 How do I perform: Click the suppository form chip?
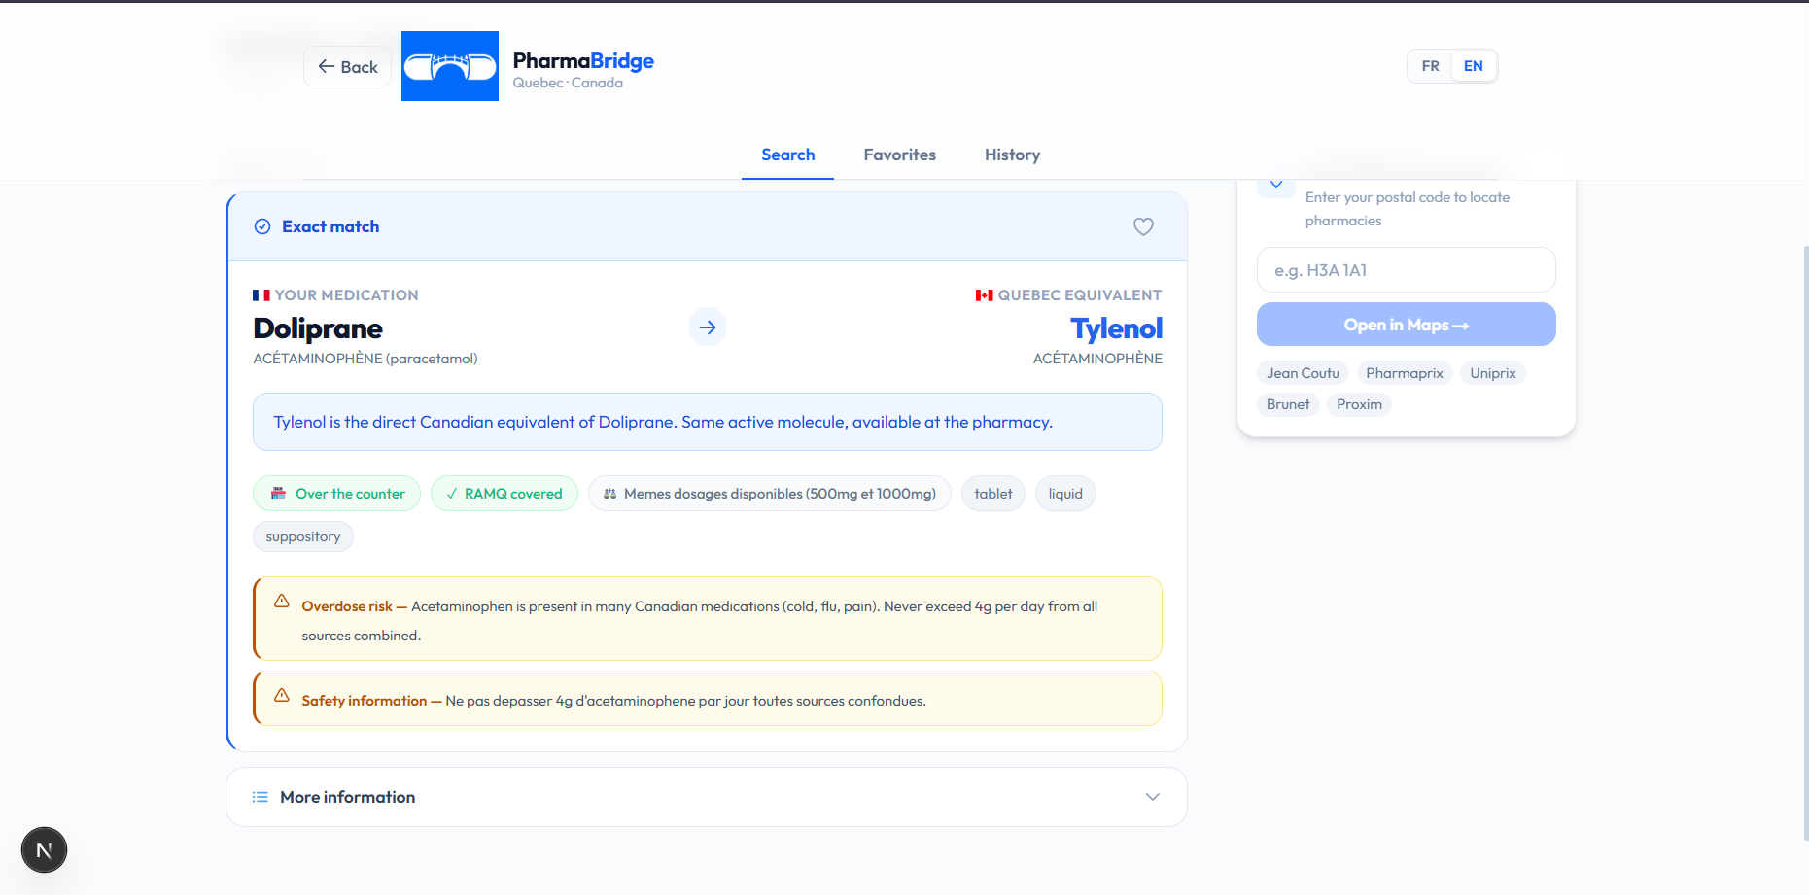(302, 536)
